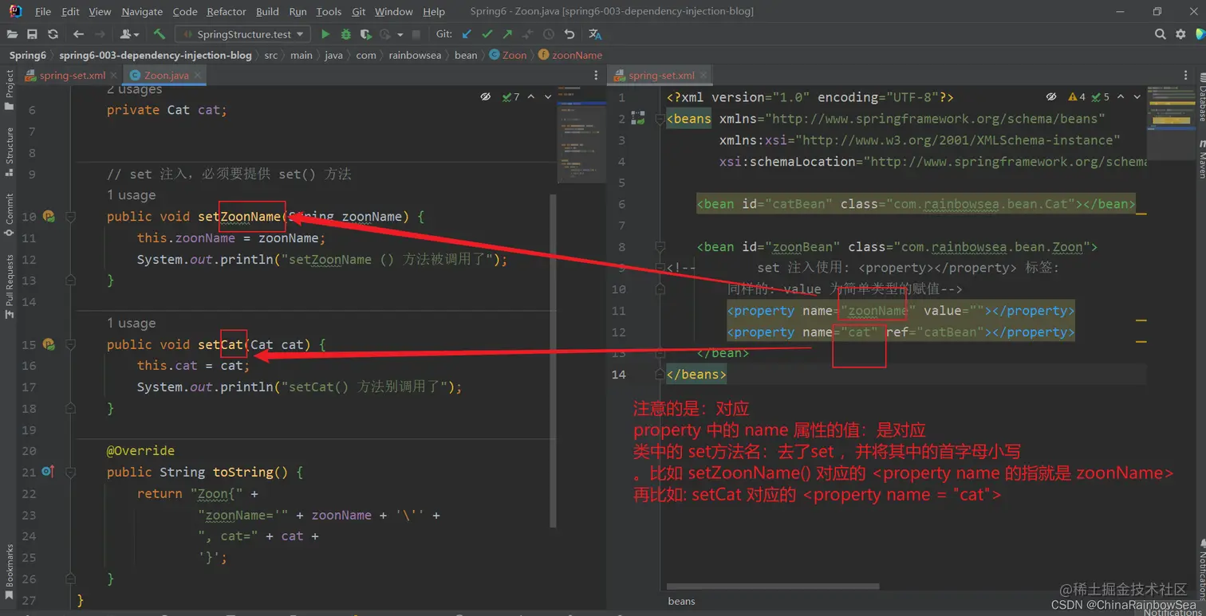Screen dimensions: 1206x616
Task: Open the Navigate menu
Action: [142, 11]
